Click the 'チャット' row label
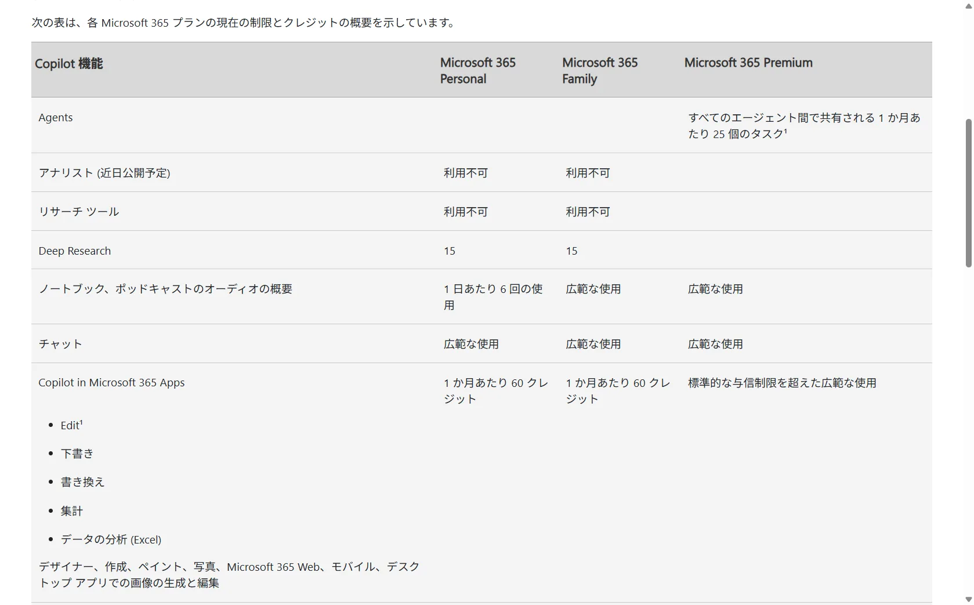This screenshot has height=605, width=974. [x=60, y=344]
